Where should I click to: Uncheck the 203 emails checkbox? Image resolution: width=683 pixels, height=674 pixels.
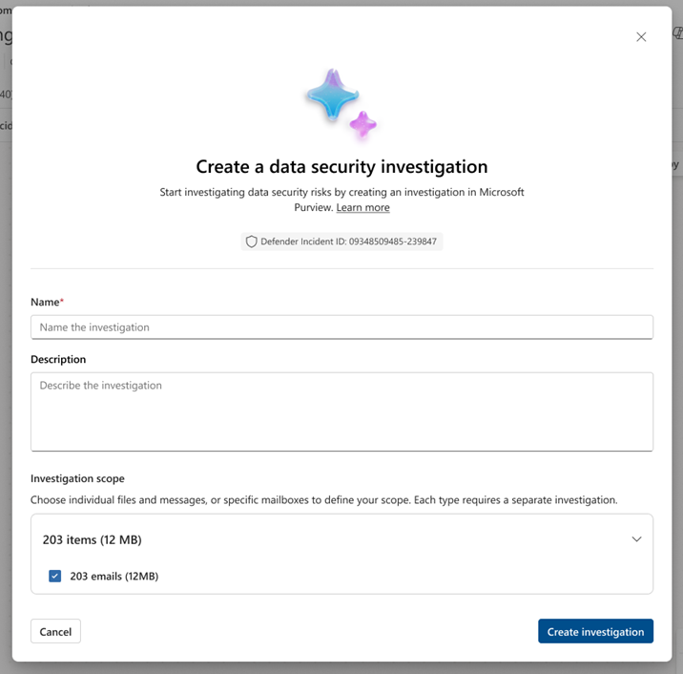point(55,576)
